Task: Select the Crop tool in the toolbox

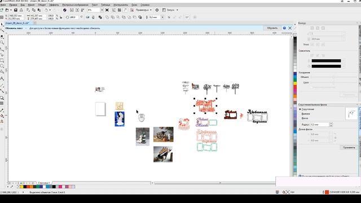Action: [x=2, y=37]
